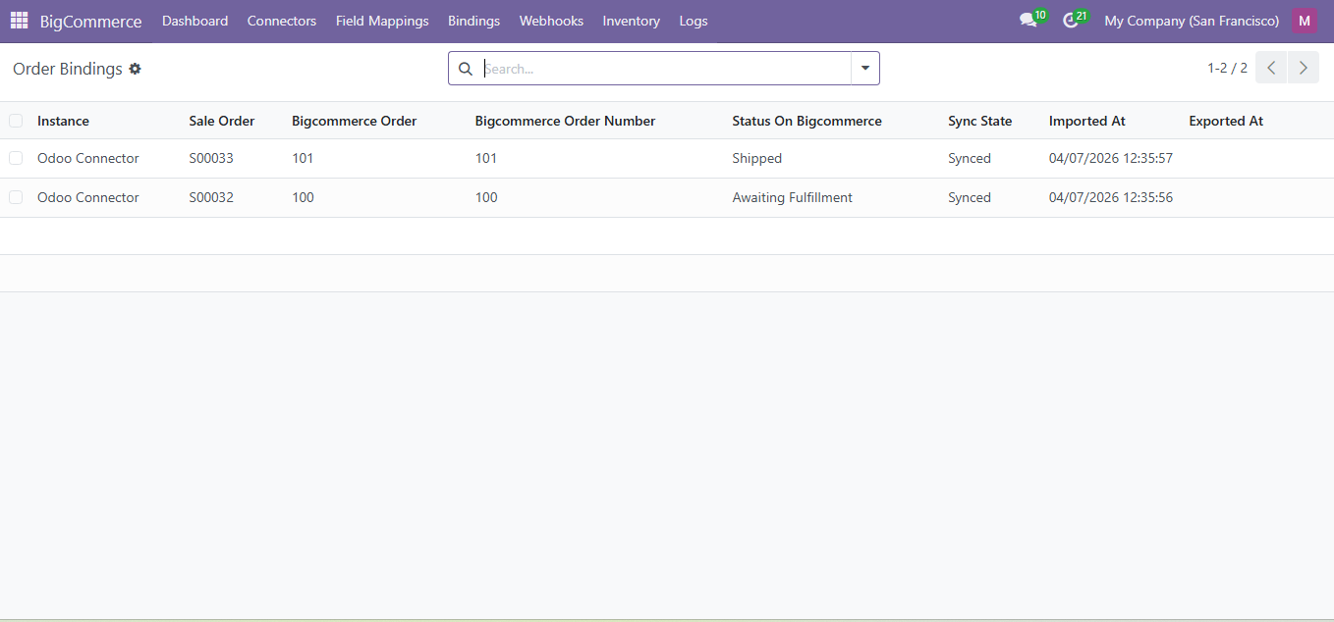Open the apps grid launcher
The width and height of the screenshot is (1334, 622).
pos(18,20)
